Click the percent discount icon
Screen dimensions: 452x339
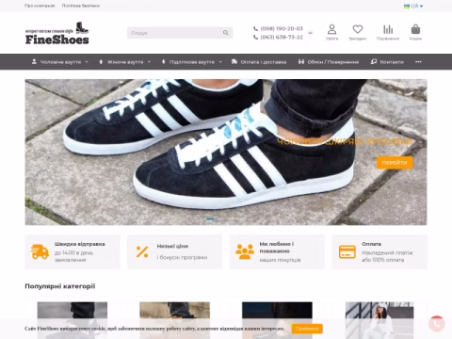(x=142, y=251)
